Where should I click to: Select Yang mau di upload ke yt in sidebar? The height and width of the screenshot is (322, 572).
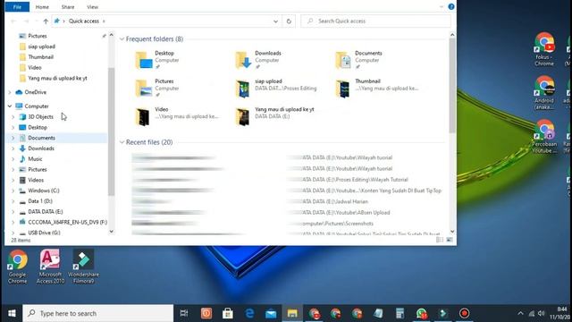[x=57, y=78]
